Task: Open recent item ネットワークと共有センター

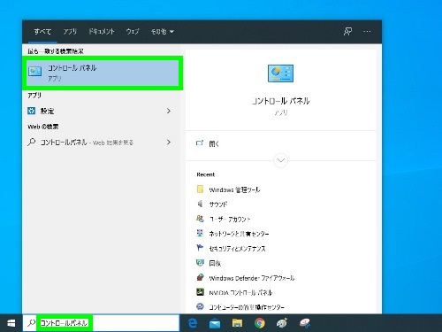Action: click(239, 234)
